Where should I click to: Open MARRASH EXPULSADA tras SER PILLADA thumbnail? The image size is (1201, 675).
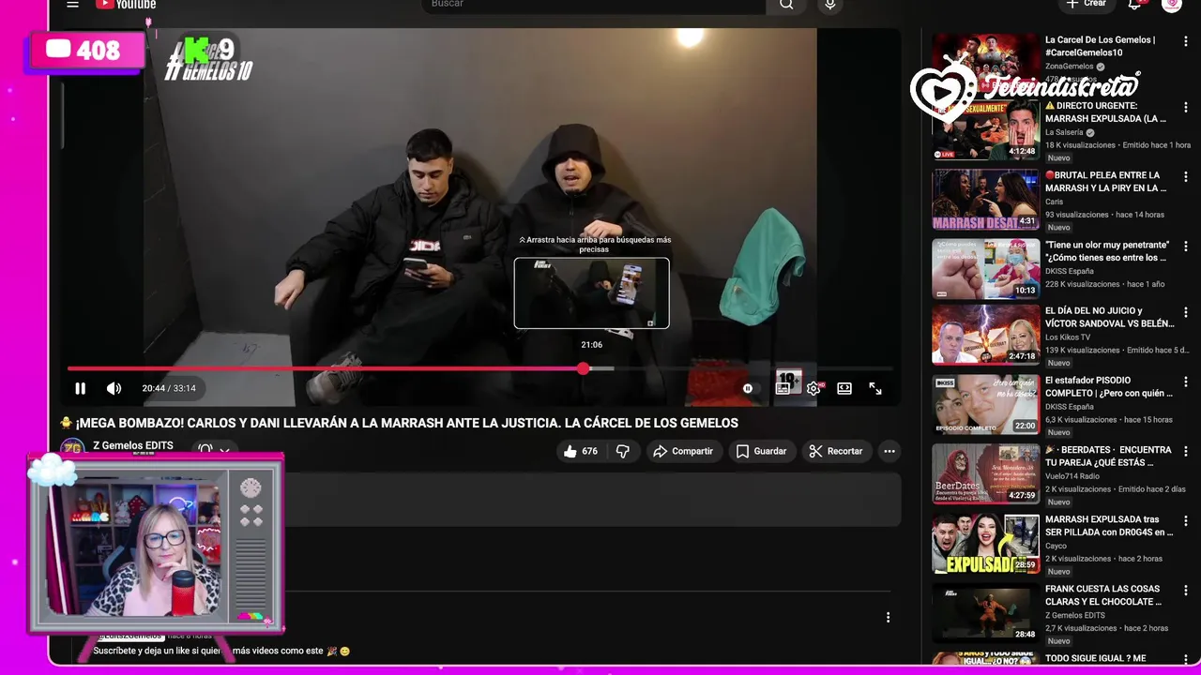pos(985,544)
